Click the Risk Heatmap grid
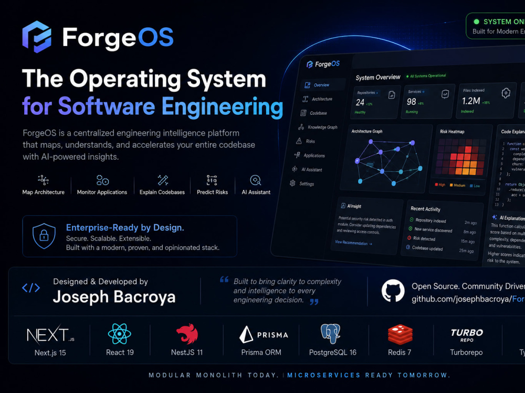The image size is (525, 393). pos(461,157)
